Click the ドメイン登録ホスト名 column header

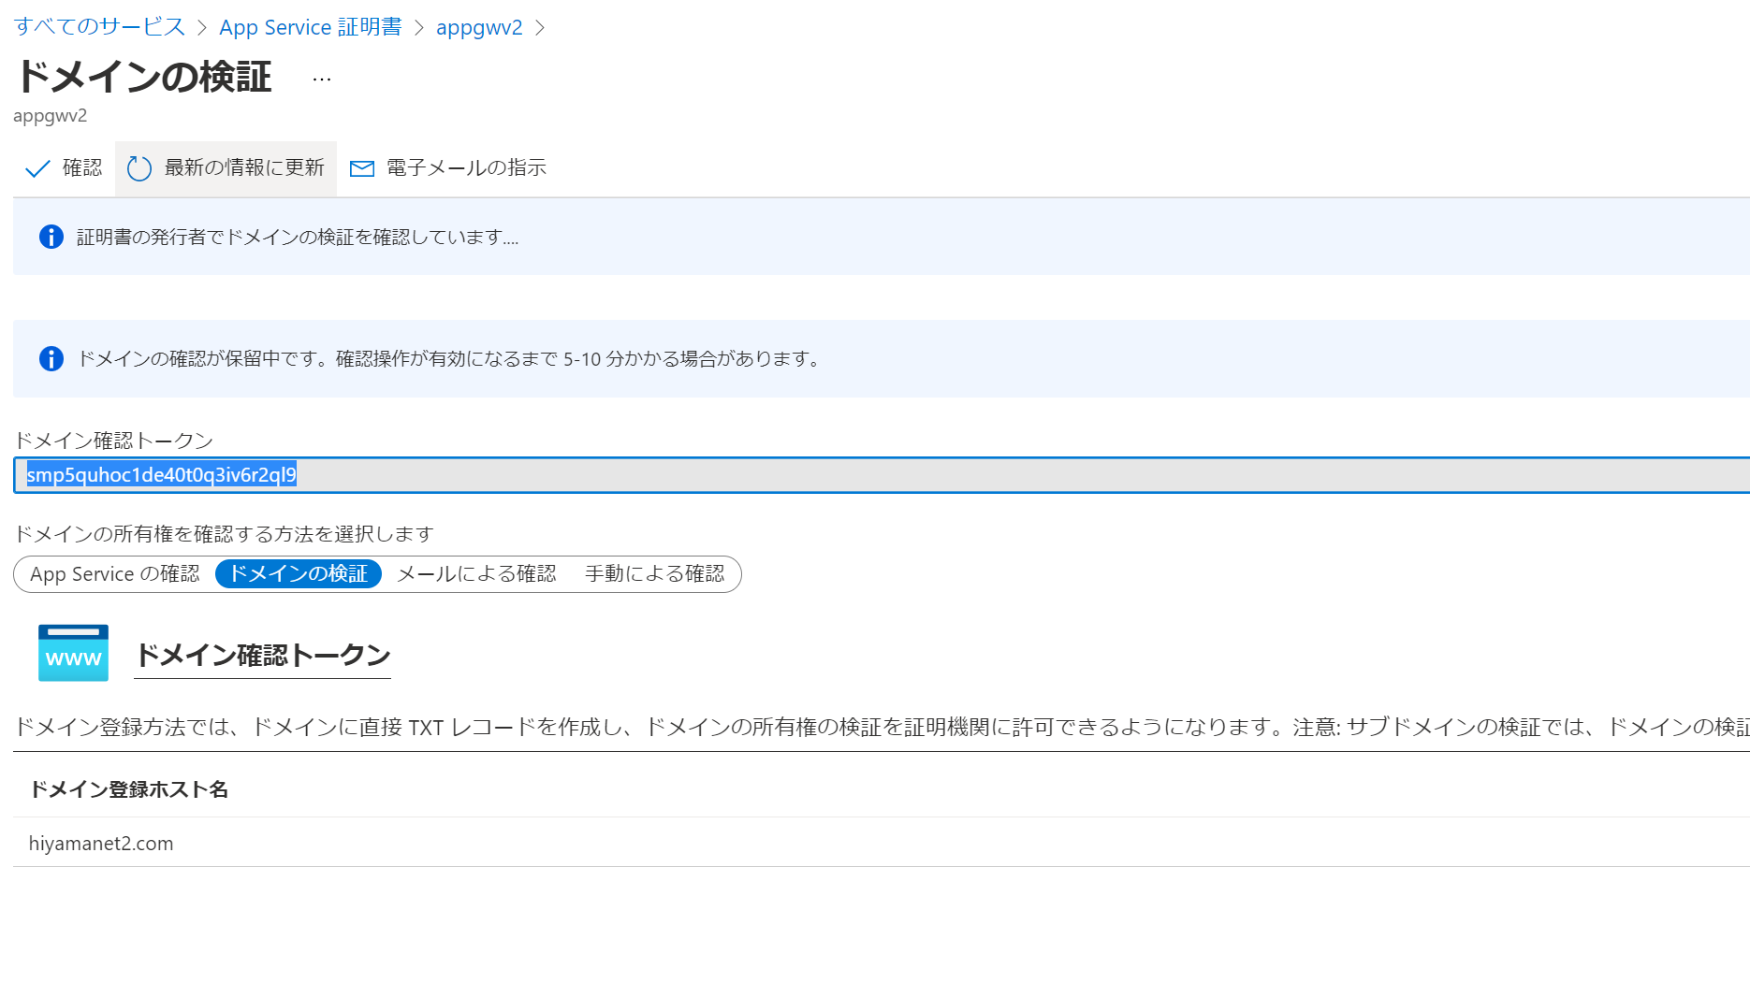(129, 789)
